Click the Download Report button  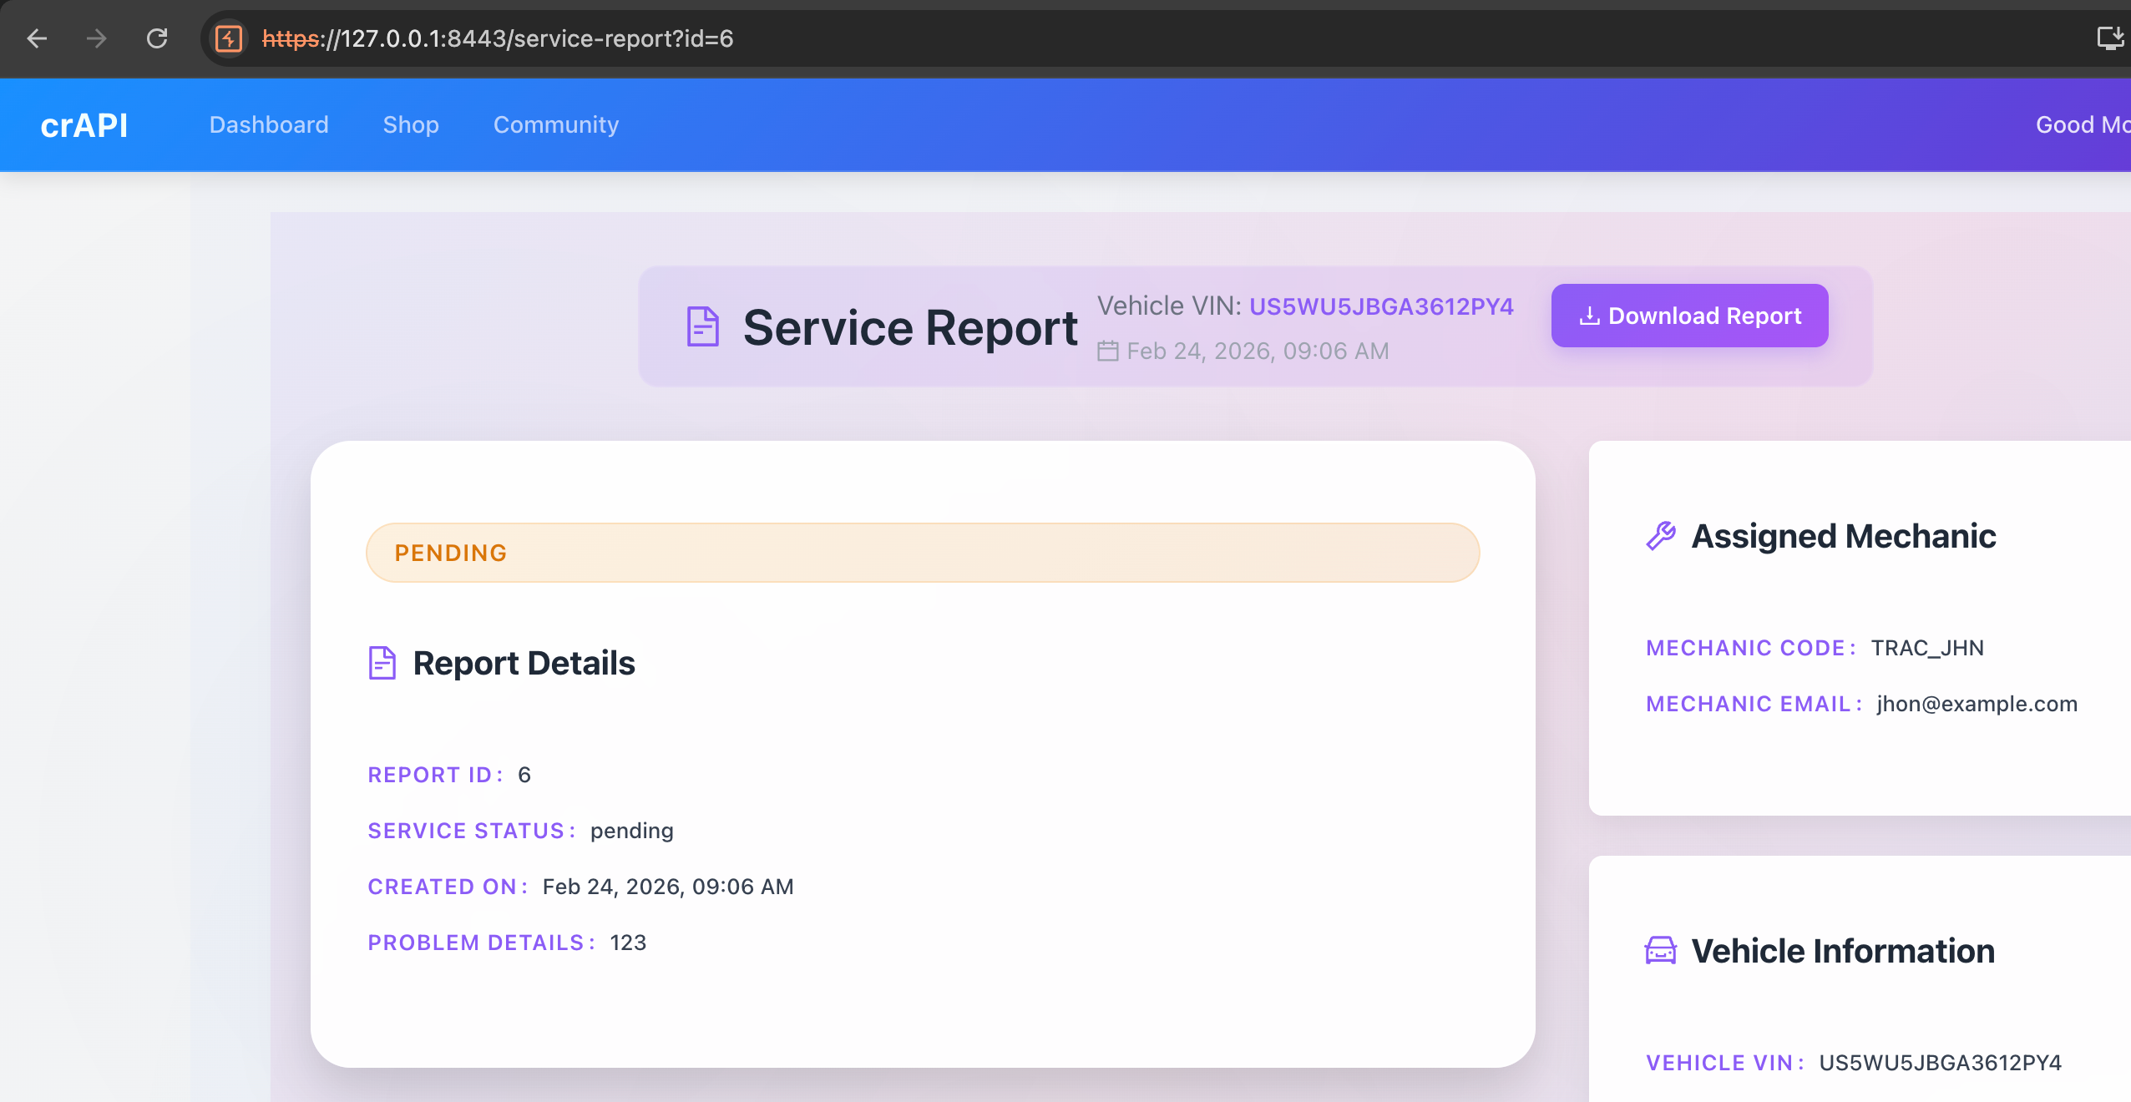(x=1689, y=316)
